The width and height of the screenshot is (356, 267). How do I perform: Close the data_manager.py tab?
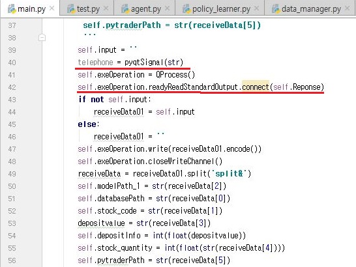point(347,8)
